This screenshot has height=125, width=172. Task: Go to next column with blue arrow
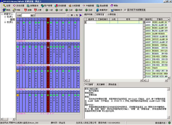pos(80,15)
